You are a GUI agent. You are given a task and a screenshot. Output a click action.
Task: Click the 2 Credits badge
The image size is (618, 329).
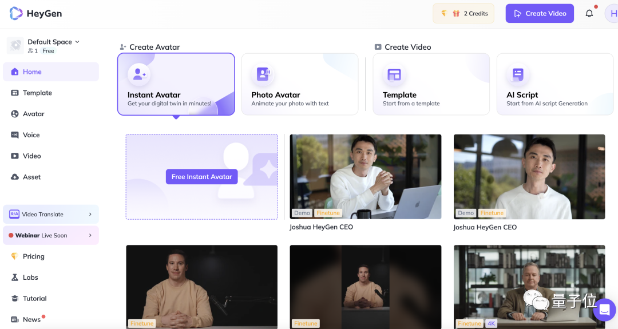click(463, 14)
